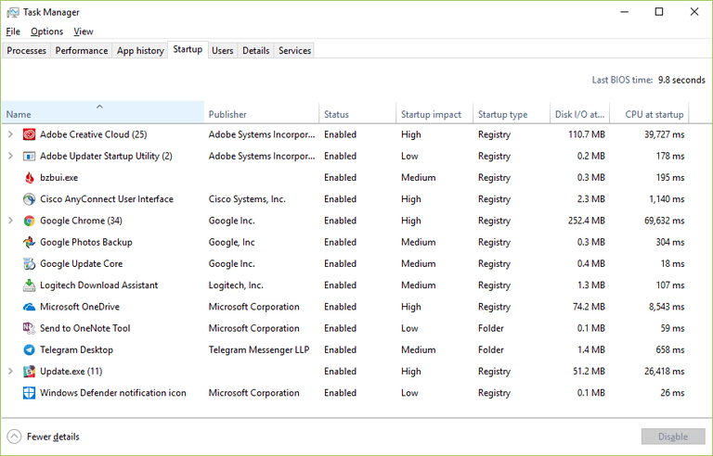Click the Send to OneNote Tool icon
This screenshot has height=456, width=713.
coord(29,328)
